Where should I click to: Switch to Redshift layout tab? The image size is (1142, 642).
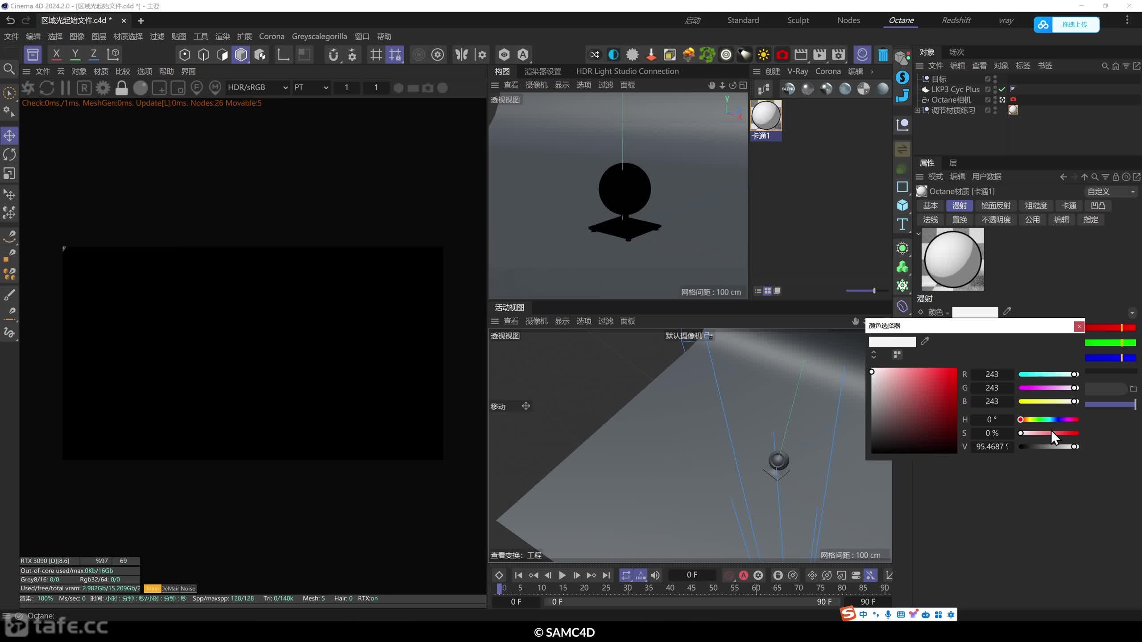(x=956, y=20)
